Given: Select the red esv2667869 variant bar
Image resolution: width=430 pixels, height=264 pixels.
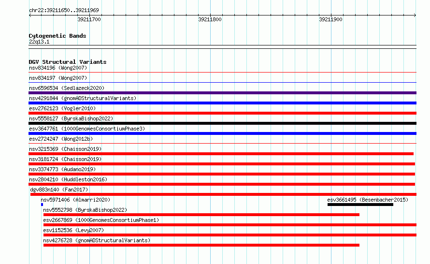Looking at the screenshot, I should click(x=230, y=225).
